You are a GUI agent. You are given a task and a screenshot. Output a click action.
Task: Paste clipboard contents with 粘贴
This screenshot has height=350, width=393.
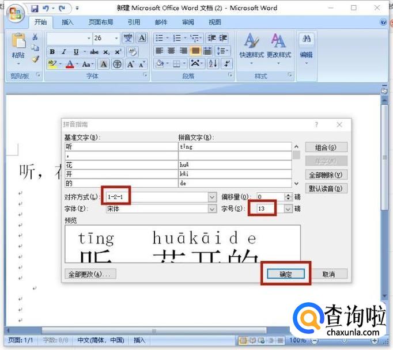18,49
